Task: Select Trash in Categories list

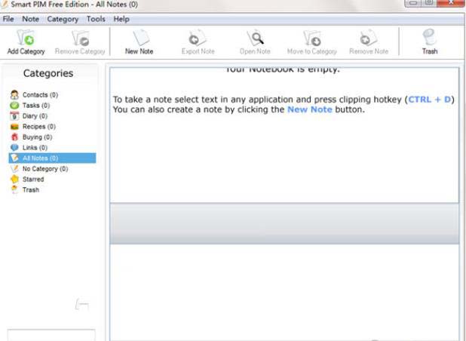Action: 31,189
